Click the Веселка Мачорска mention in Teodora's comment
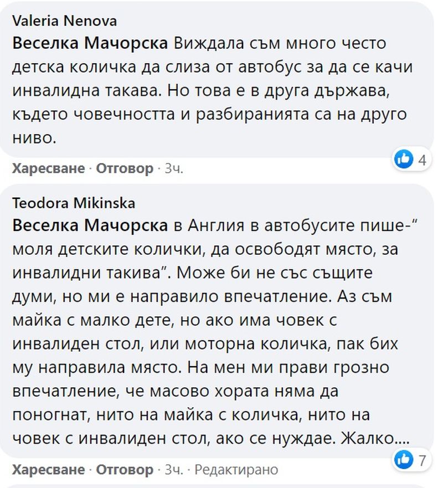 point(90,225)
